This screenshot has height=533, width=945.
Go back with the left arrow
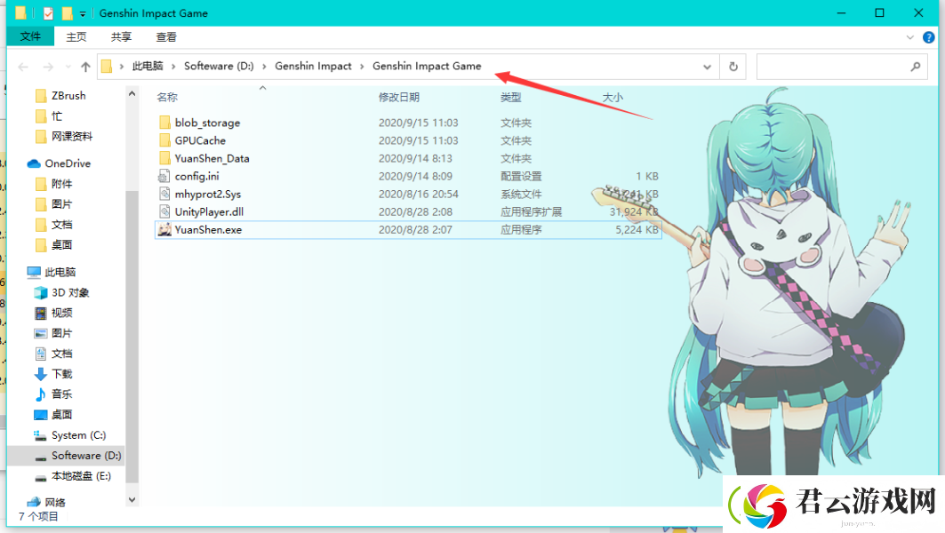click(23, 67)
